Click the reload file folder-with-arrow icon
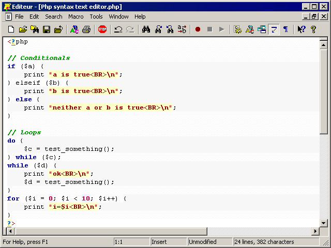This screenshot has height=248, width=331. [58, 29]
